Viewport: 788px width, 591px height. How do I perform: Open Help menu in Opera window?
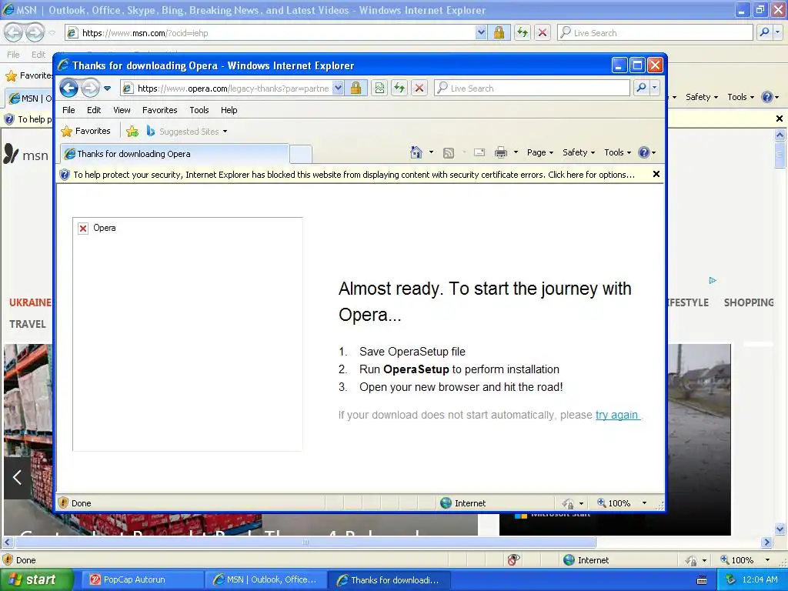(229, 110)
